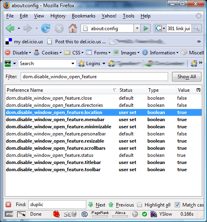The image size is (207, 222).
Task: Sort by the Value column header
Action: click(186, 90)
